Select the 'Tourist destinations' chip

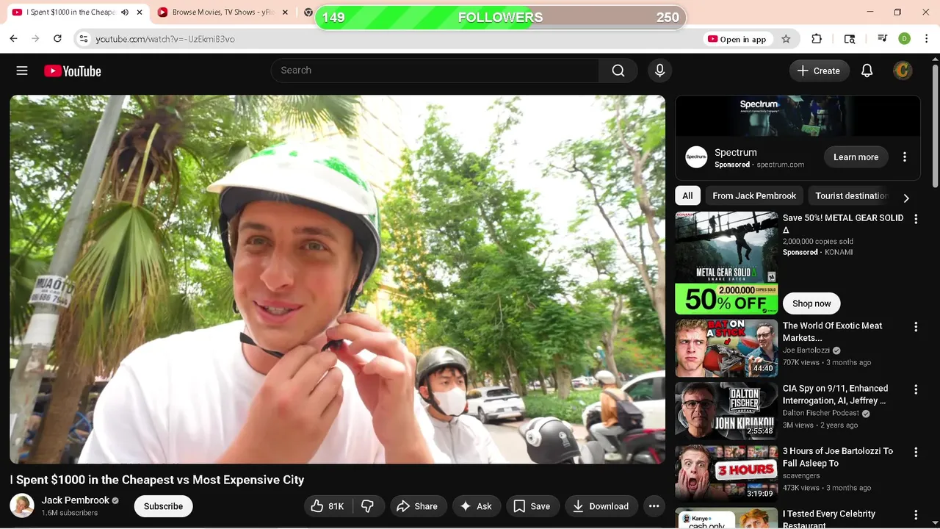click(x=851, y=196)
